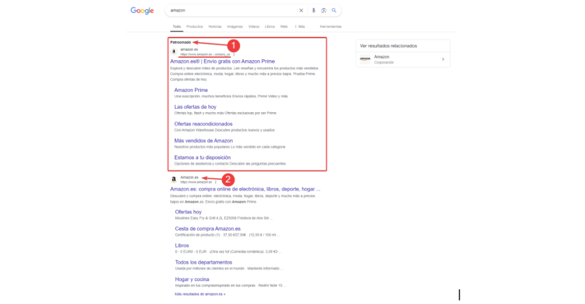Open Google Lens image search icon
Screen dimensions: 585x304
pos(324,11)
